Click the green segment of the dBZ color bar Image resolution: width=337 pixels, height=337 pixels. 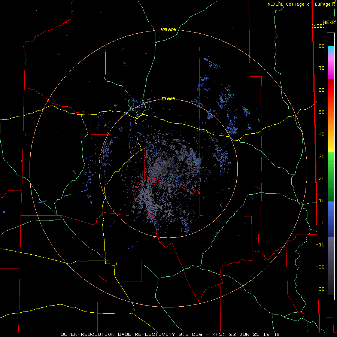pyautogui.click(x=331, y=177)
